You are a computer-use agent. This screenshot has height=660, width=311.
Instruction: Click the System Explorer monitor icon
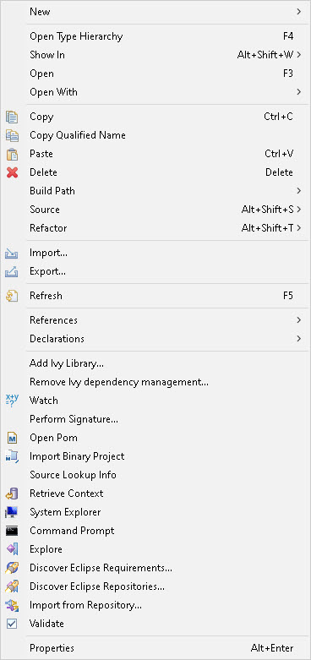tap(12, 512)
